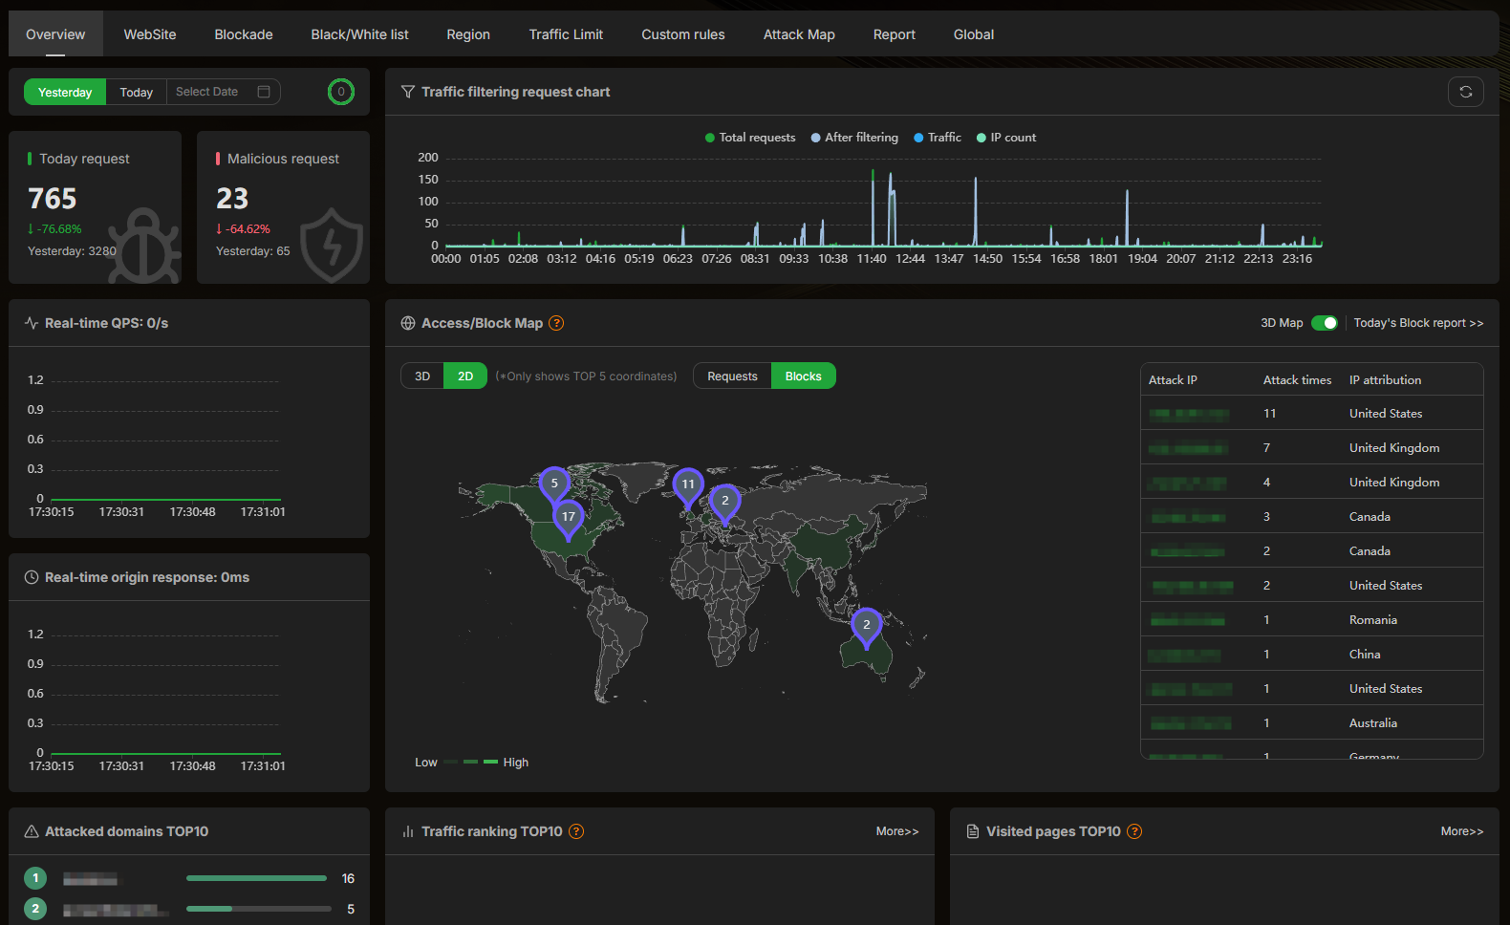Viewport: 1510px width, 925px height.
Task: Expand Visited pages TOP10 with More>>
Action: pyautogui.click(x=1461, y=831)
